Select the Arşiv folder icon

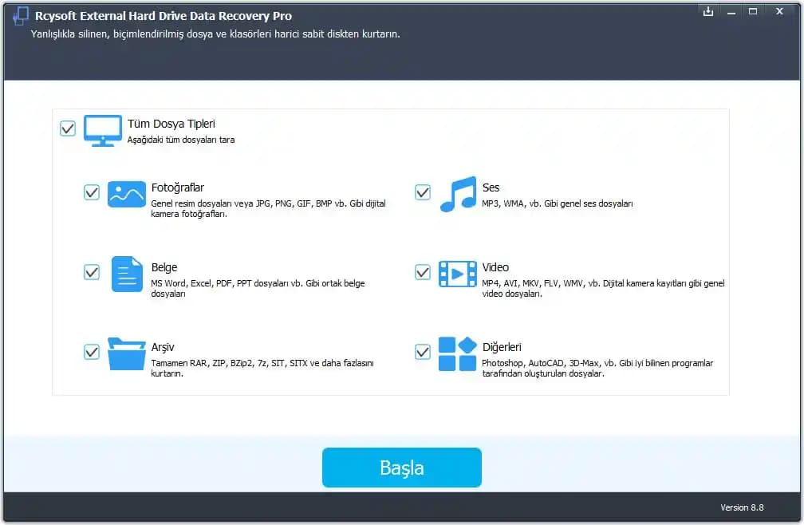127,353
